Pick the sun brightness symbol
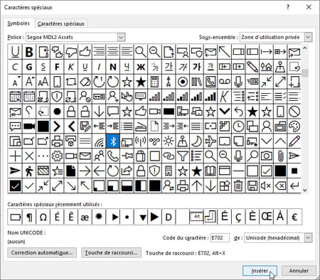Screen dimensions: 320x280 (x=169, y=141)
